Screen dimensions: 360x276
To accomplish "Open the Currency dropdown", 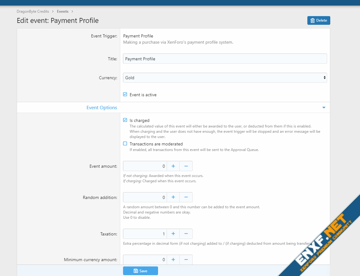I will point(225,78).
